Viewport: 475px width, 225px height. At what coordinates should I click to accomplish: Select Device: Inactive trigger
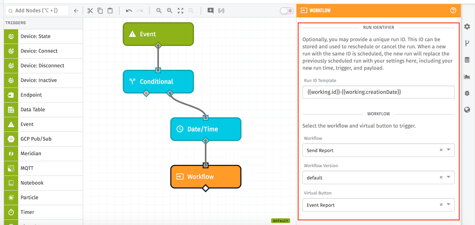(44, 80)
